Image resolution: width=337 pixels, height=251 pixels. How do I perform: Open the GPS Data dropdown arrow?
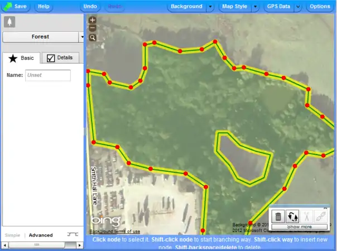click(x=298, y=7)
